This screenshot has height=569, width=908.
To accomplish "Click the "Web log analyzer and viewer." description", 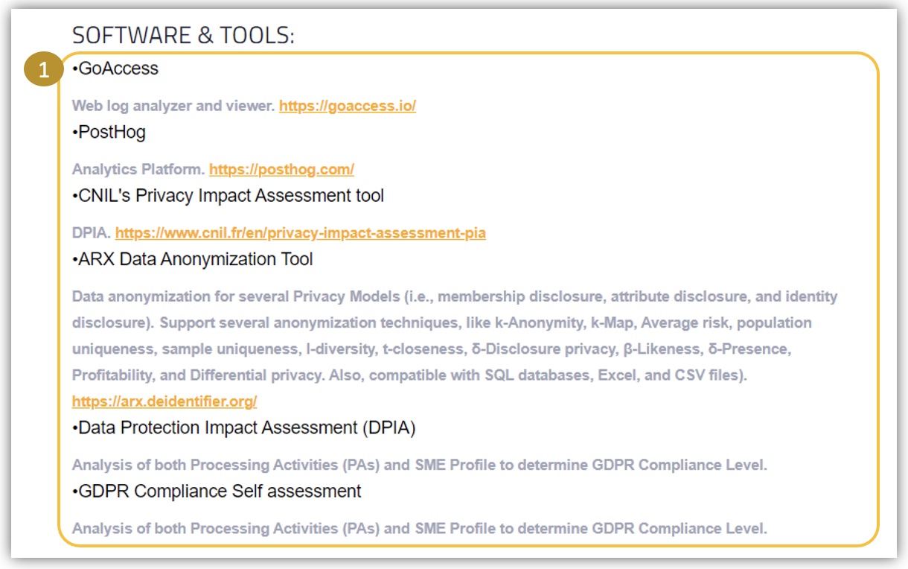I will tap(173, 106).
